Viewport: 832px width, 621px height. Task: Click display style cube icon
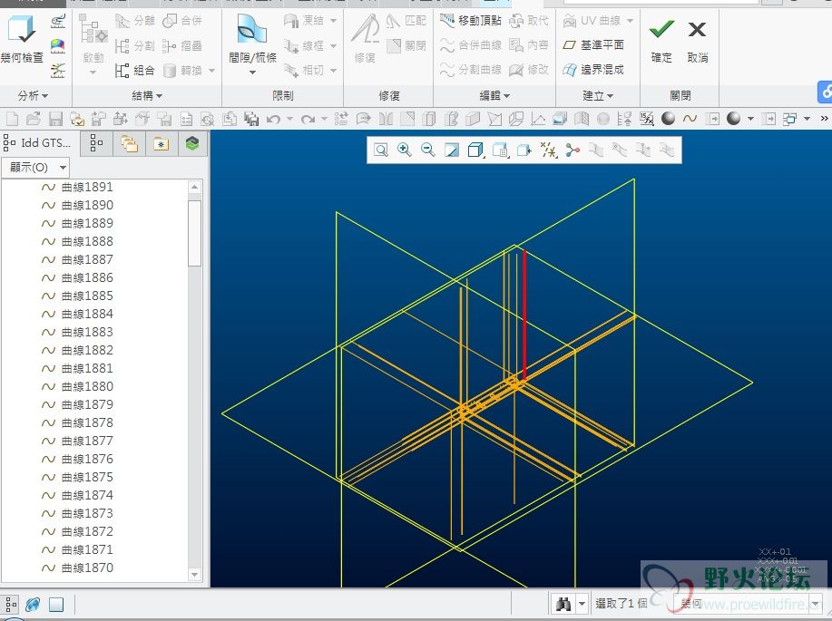coord(475,150)
